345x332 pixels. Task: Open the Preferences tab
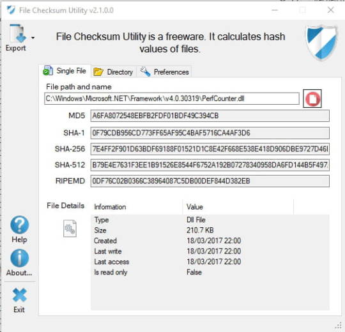(x=164, y=72)
